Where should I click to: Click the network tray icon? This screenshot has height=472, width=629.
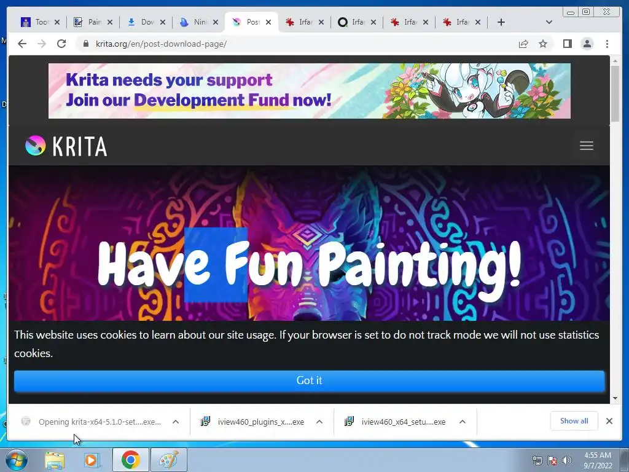(537, 460)
